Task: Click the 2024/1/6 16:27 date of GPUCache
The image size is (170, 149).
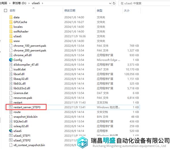Action: [x=74, y=22]
